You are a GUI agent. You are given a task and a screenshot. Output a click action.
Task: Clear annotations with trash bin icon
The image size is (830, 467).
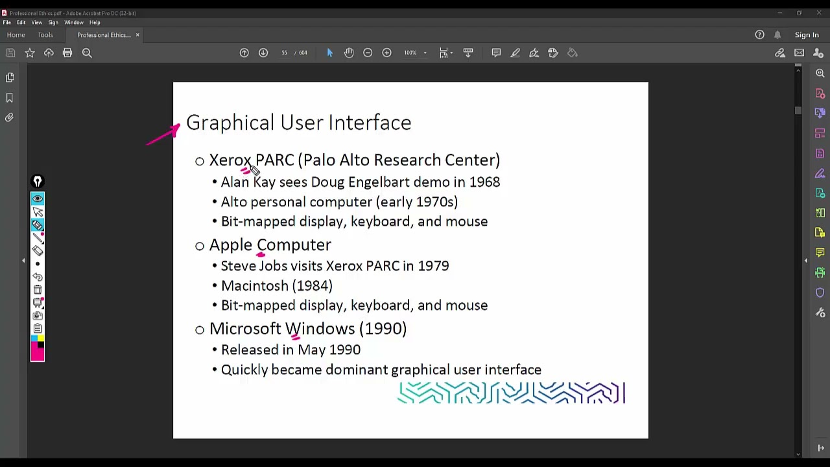(x=38, y=290)
